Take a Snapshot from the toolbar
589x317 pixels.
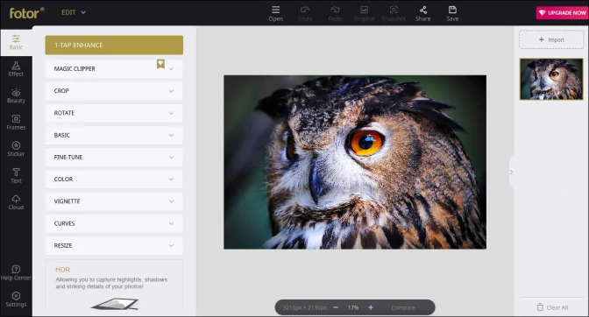pyautogui.click(x=394, y=13)
